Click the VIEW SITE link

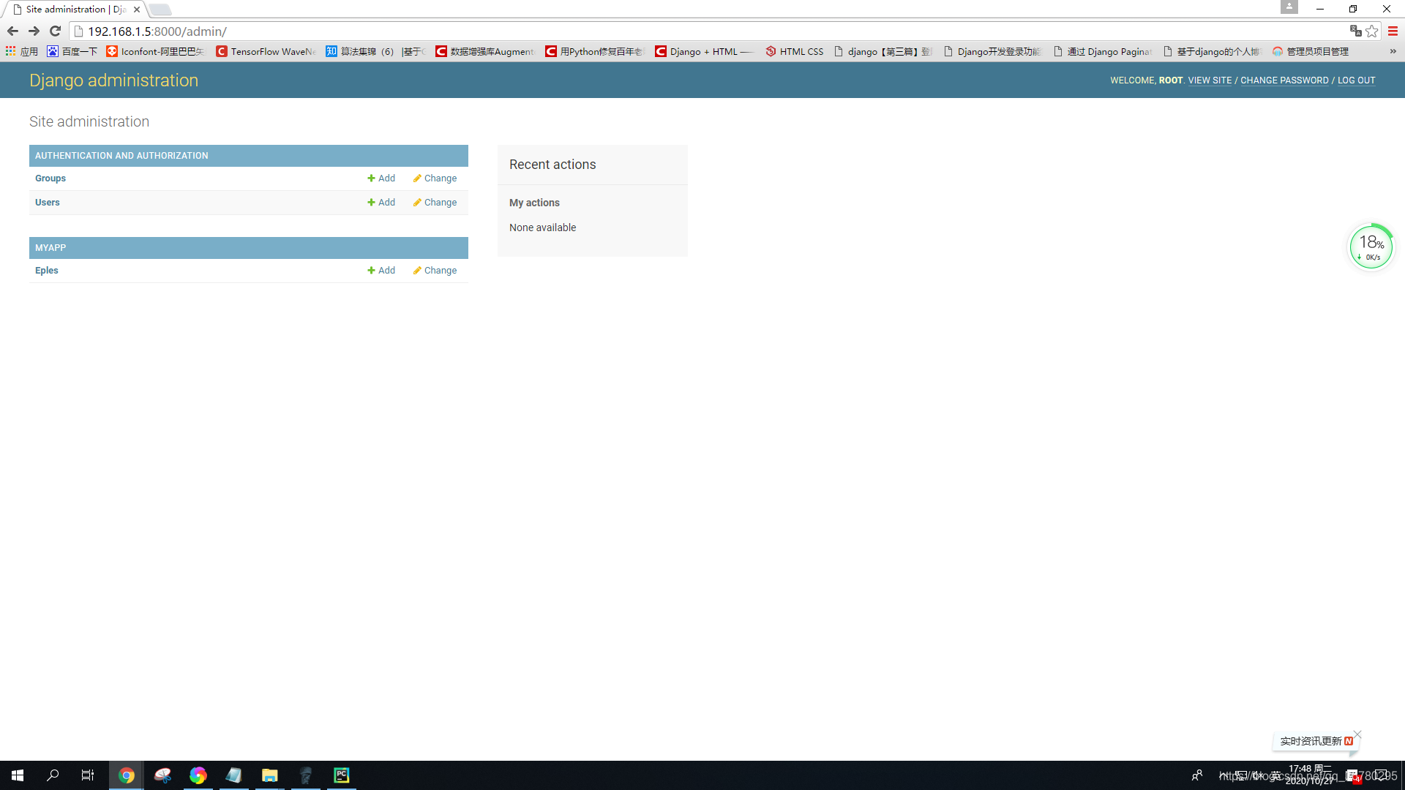point(1209,80)
